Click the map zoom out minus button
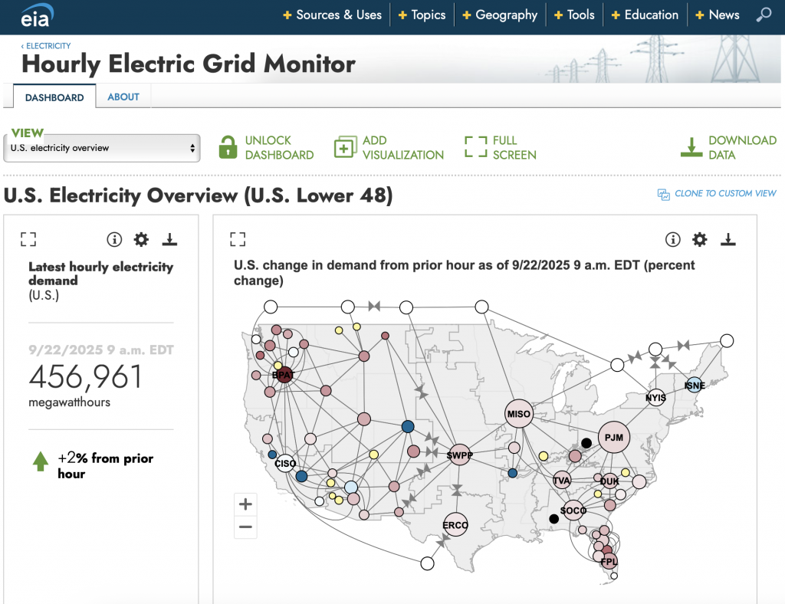 [x=245, y=527]
